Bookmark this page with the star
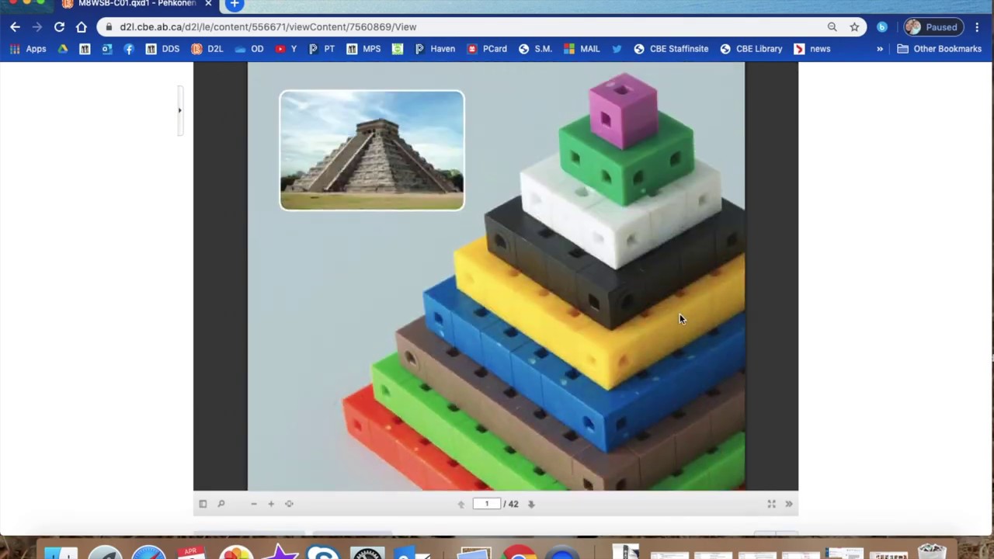This screenshot has width=994, height=559. (854, 27)
